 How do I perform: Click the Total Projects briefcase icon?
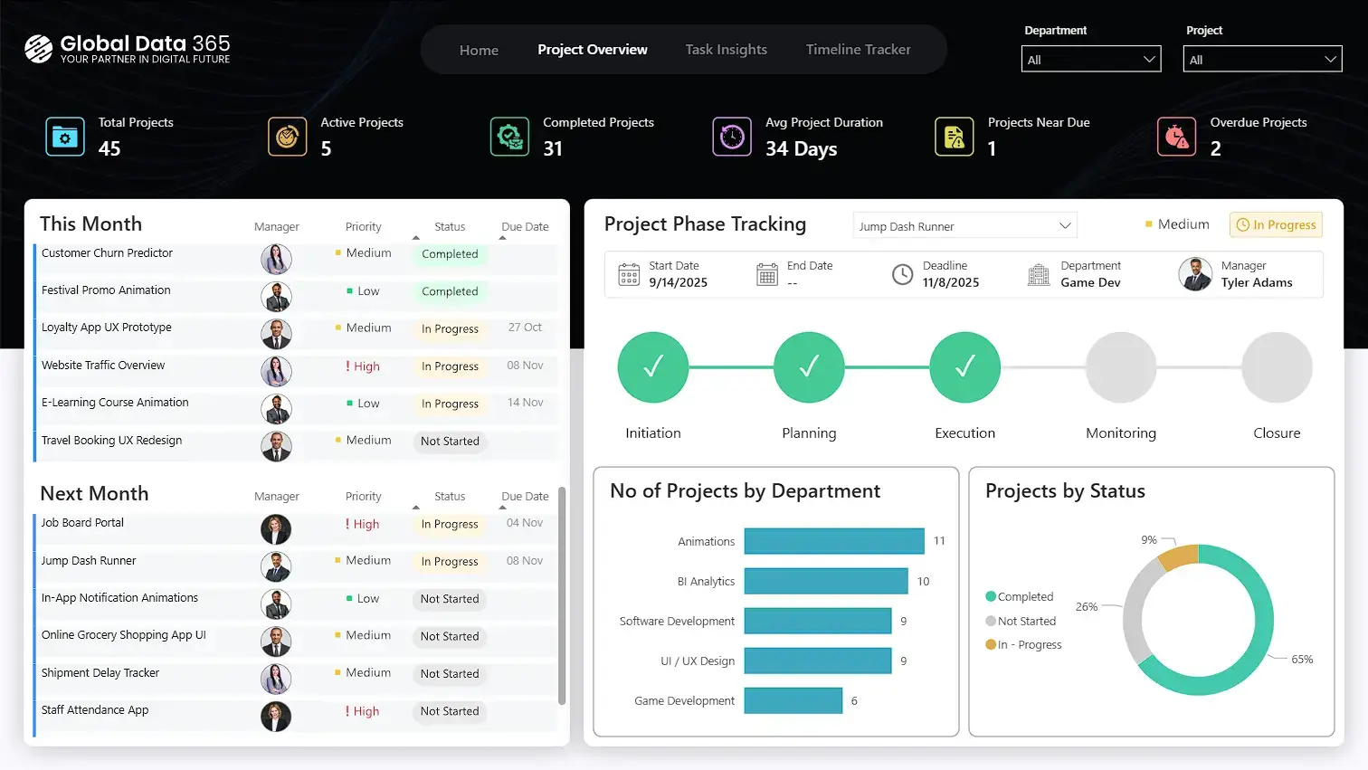pos(64,137)
